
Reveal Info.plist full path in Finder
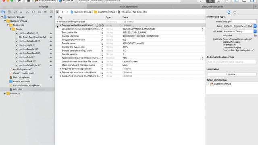coord(254,50)
